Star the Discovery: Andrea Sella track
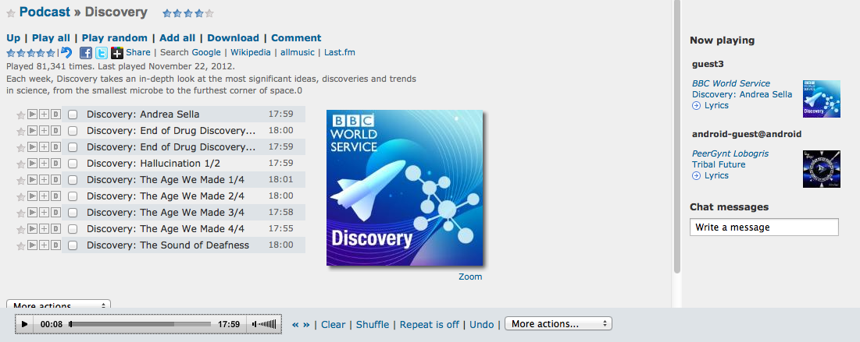Viewport: 860px width, 342px height. tap(21, 115)
